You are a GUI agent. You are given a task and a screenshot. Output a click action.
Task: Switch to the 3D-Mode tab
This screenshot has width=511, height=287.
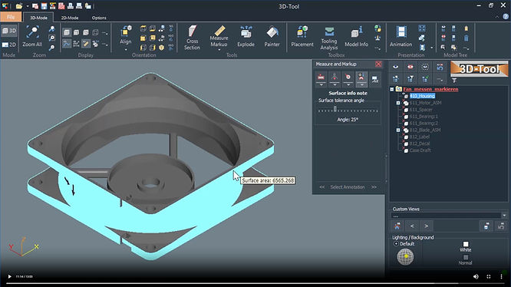(39, 18)
